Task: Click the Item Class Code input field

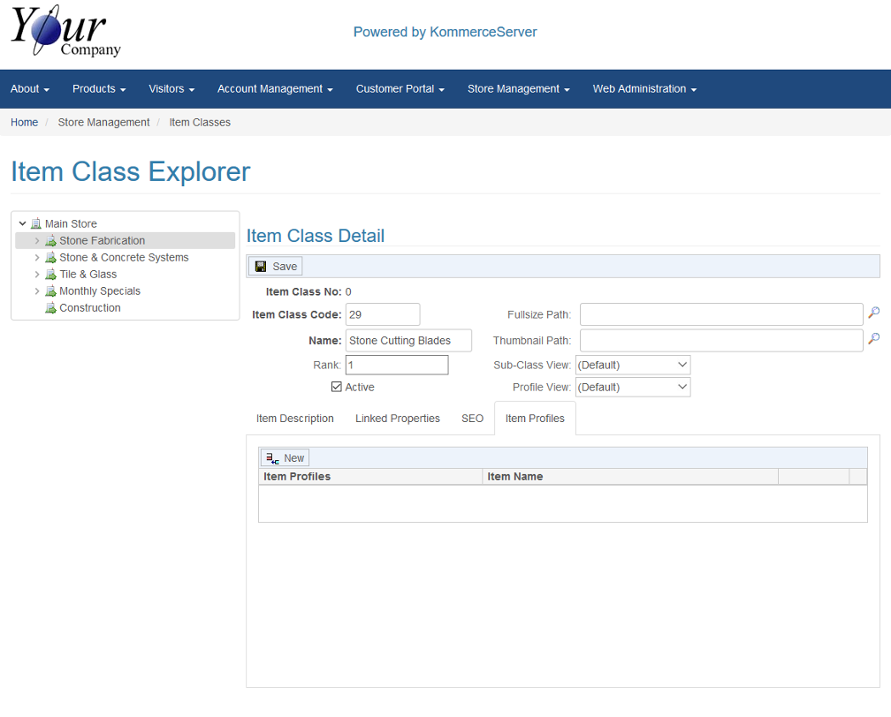Action: coord(382,314)
